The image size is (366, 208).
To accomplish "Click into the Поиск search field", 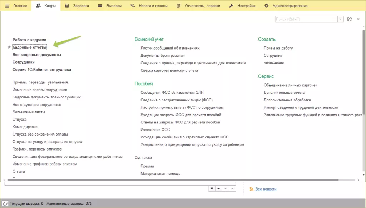I will 306,19.
